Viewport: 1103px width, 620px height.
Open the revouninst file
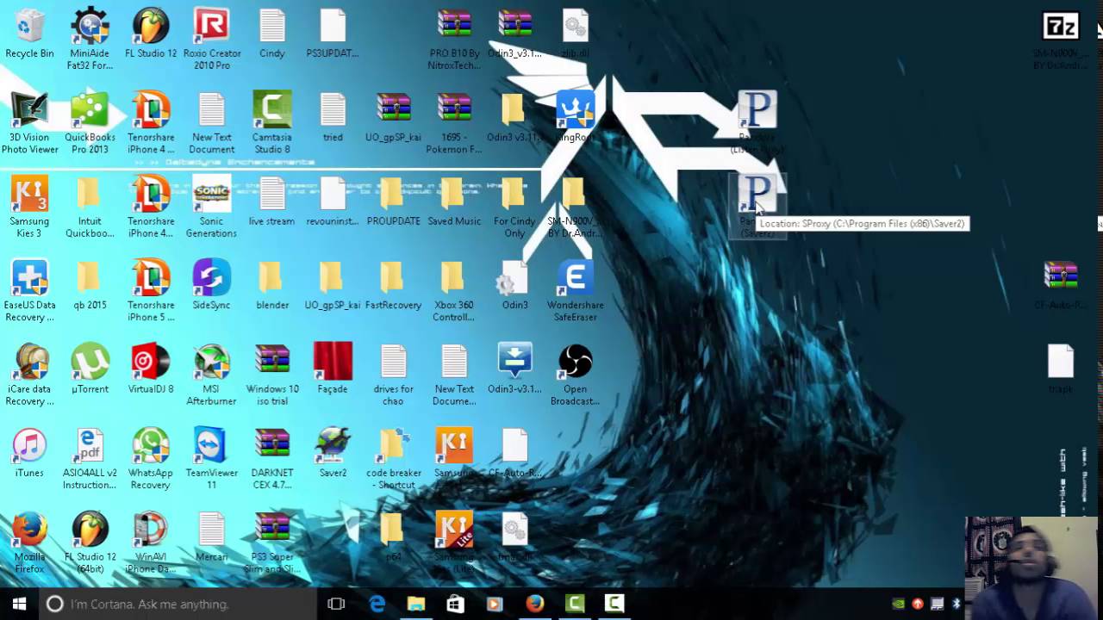333,202
